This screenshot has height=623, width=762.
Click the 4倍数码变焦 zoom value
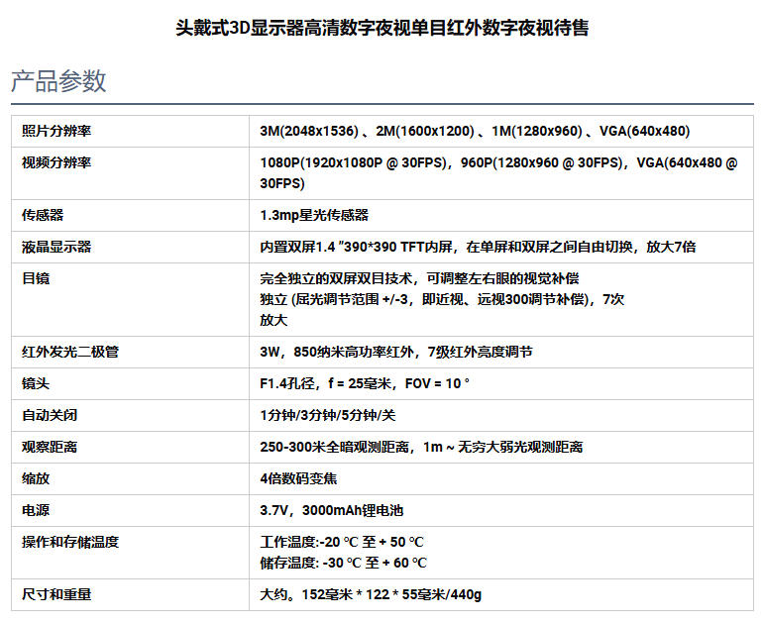(298, 478)
